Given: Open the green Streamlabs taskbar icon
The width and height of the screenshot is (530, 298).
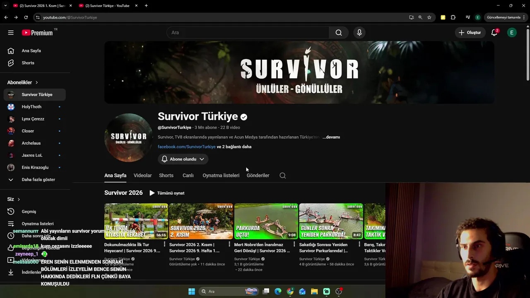Looking at the screenshot, I should point(326,291).
